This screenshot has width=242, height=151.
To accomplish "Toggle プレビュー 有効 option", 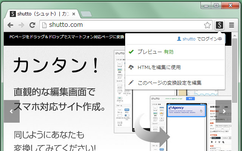I will tap(175, 52).
